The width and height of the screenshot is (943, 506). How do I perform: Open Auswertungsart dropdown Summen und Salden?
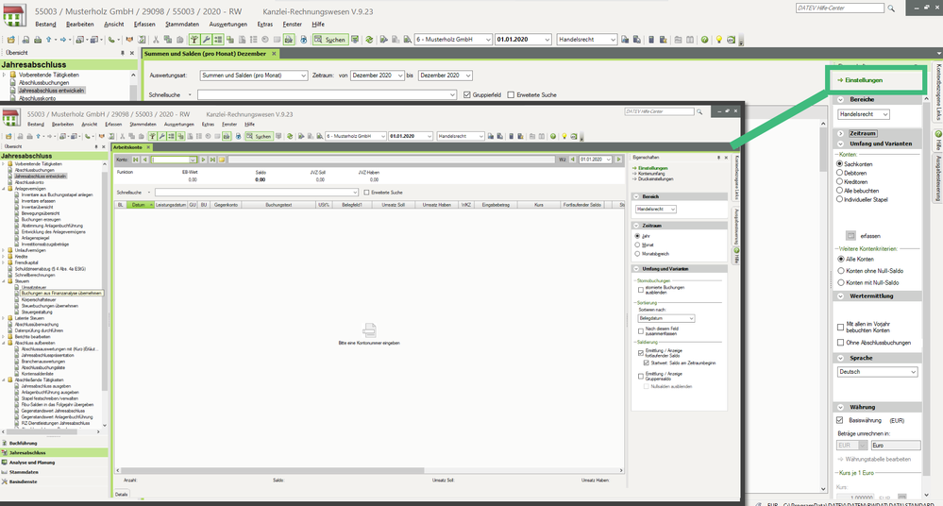pyautogui.click(x=254, y=76)
